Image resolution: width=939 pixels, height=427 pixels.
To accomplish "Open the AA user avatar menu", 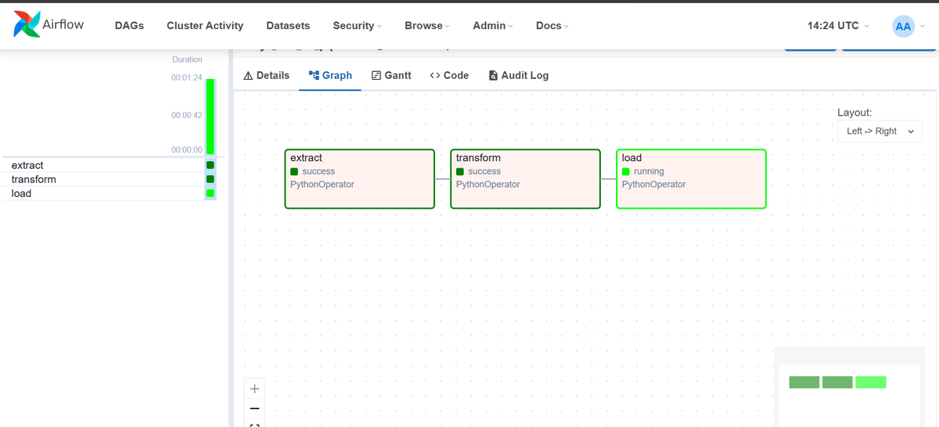I will (908, 26).
